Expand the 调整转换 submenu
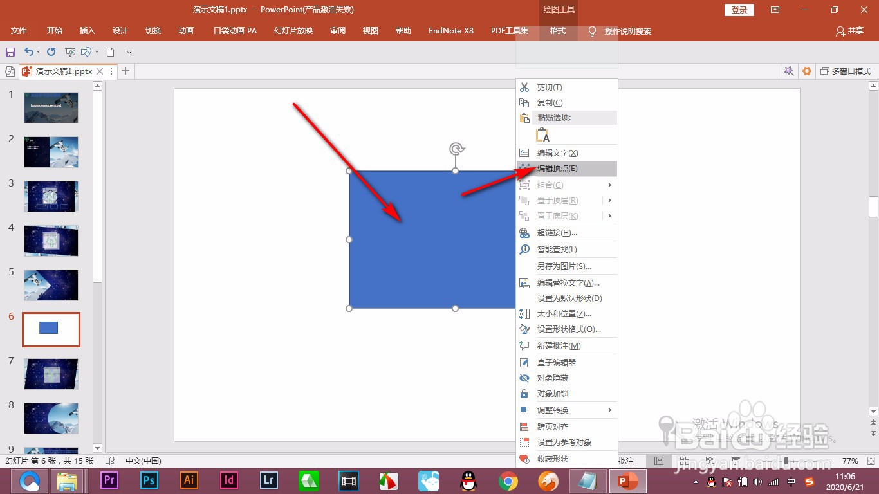 pos(567,410)
